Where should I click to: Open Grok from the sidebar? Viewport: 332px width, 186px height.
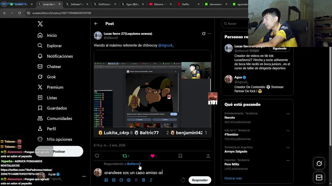(x=47, y=77)
